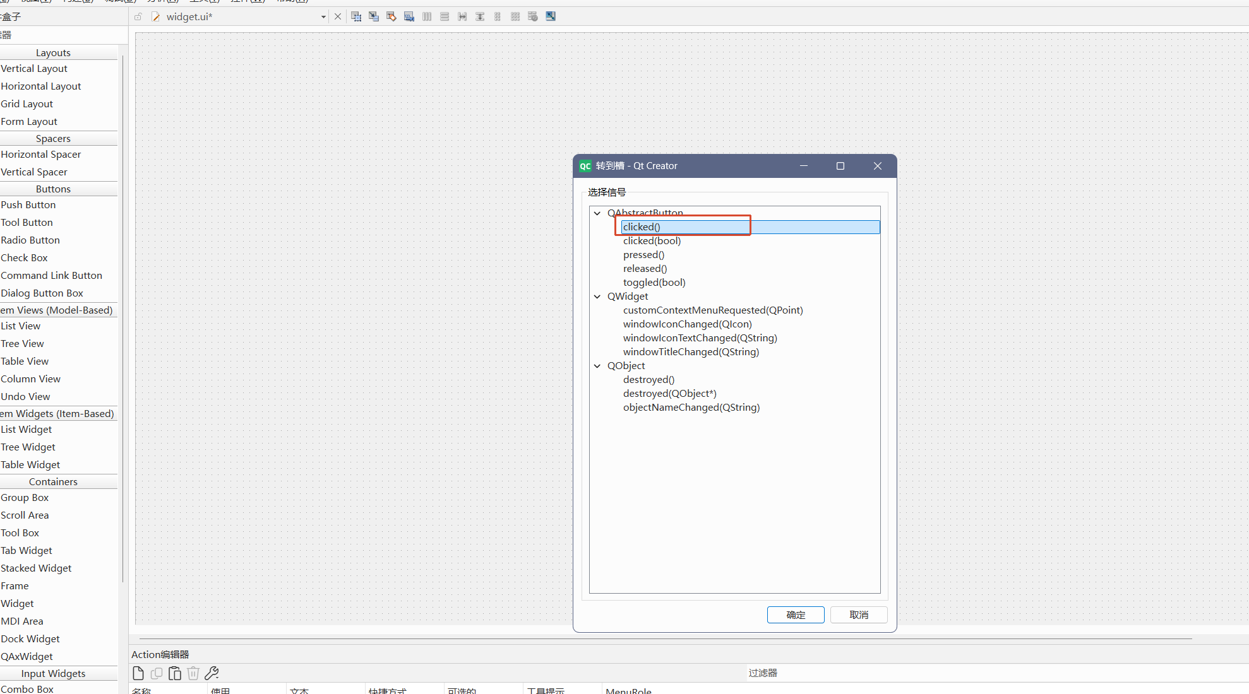Click New Action icon in Action editor
Image resolution: width=1249 pixels, height=694 pixels.
click(x=138, y=673)
